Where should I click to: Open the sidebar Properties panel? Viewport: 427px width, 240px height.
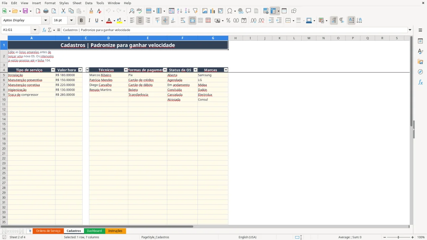coord(420,41)
